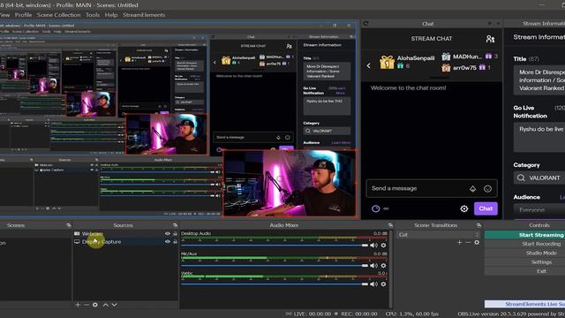Move selected source up

tap(106, 305)
